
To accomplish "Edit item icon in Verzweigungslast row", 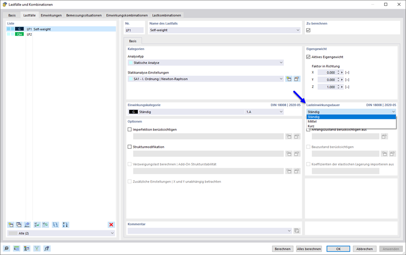I will [x=296, y=171].
